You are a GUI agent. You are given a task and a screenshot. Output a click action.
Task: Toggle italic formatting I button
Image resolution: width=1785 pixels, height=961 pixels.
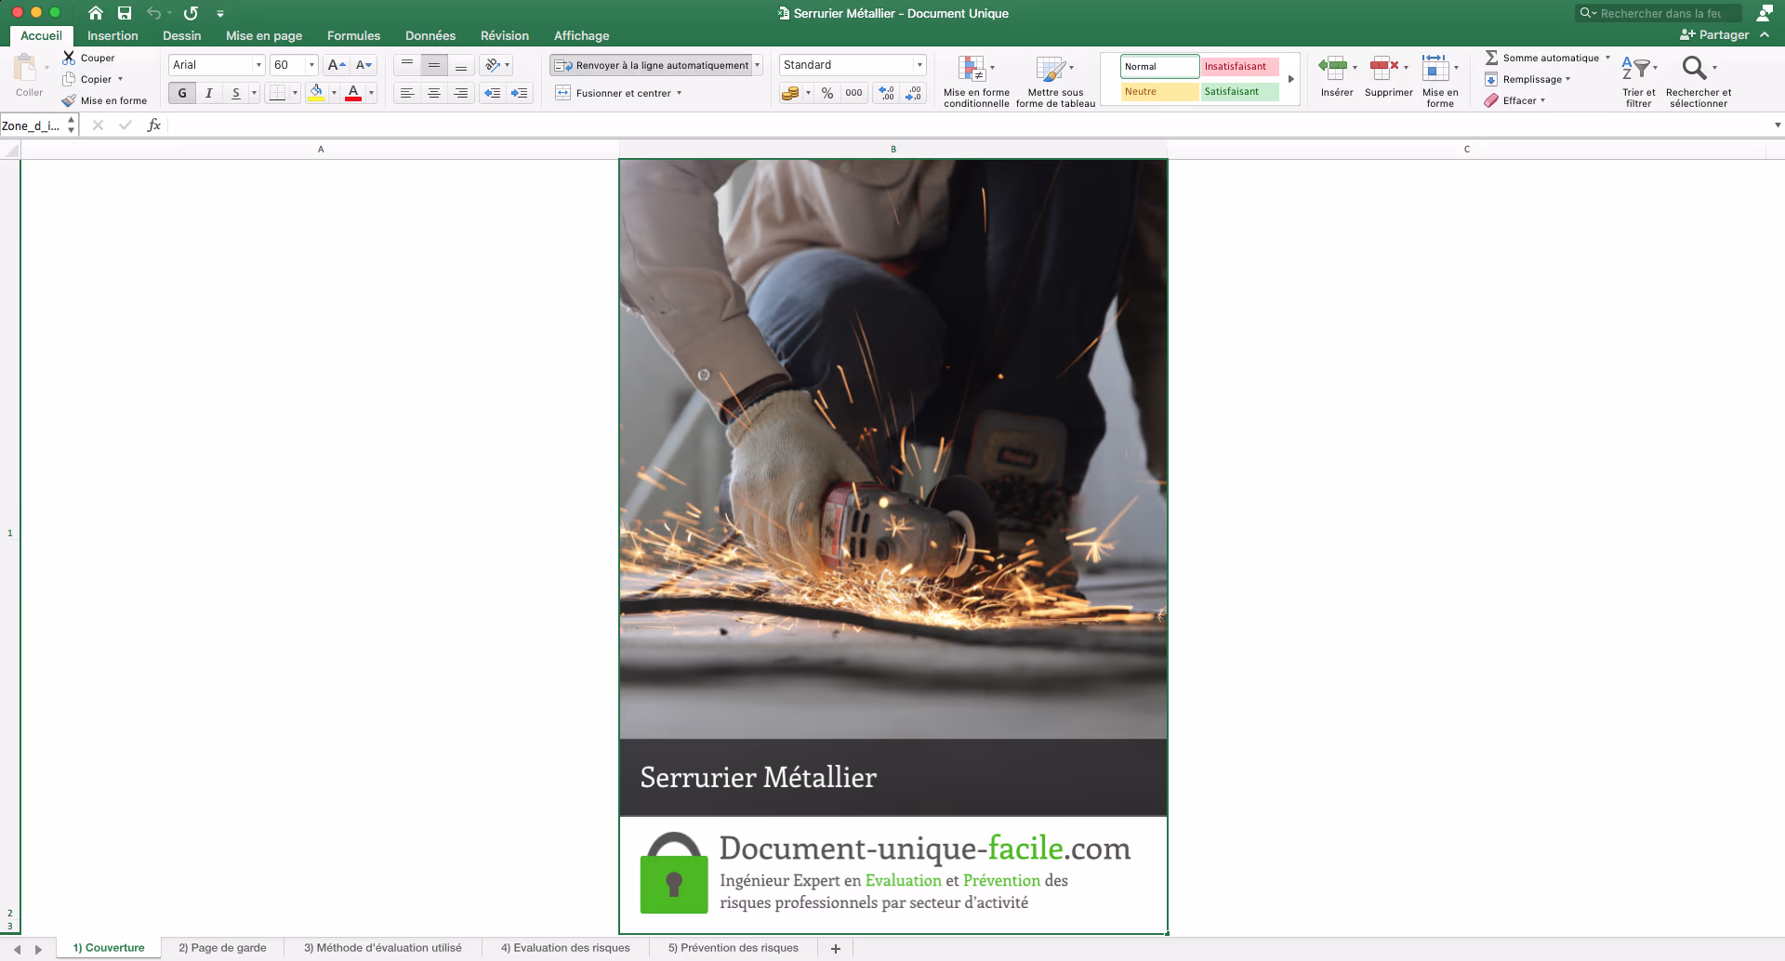(x=209, y=93)
